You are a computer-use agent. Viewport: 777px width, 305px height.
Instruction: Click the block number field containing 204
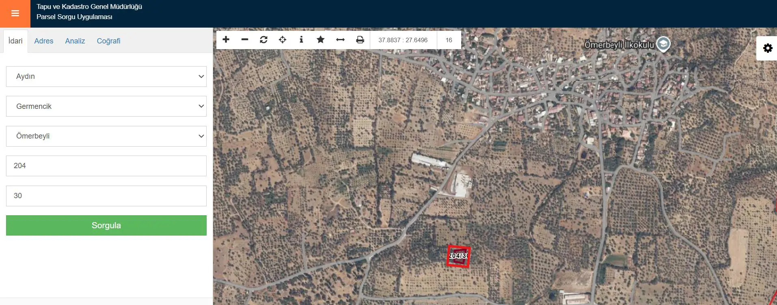[106, 166]
